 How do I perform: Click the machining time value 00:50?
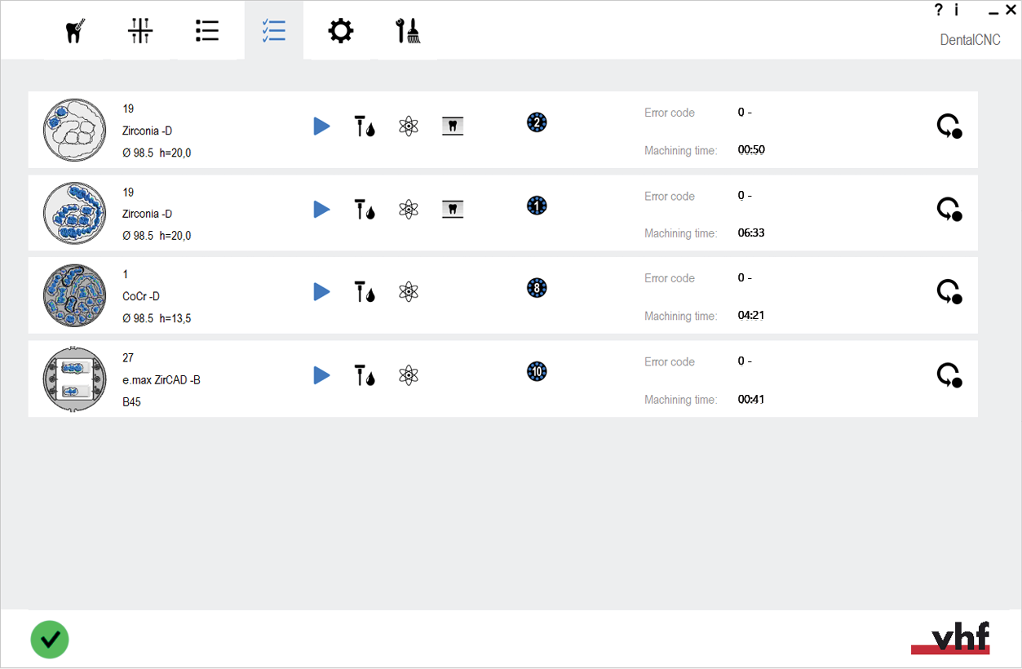[x=751, y=150]
